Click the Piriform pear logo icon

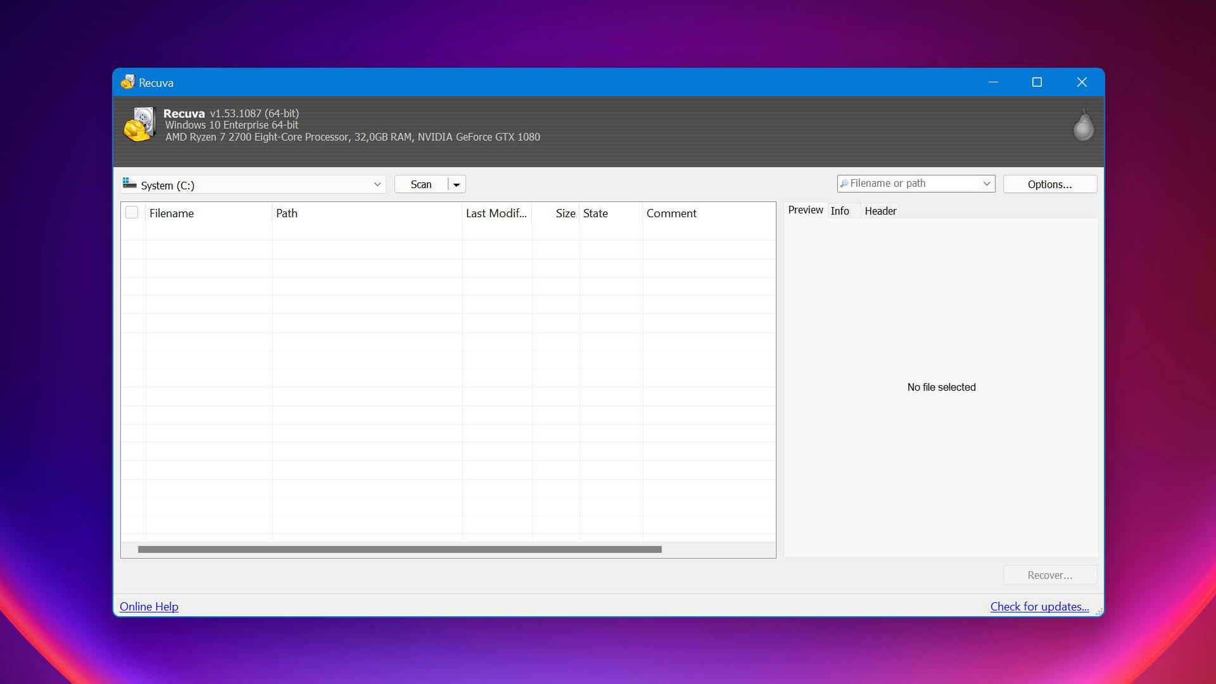[x=1083, y=125]
